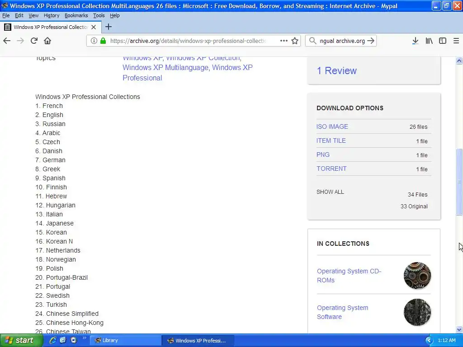The image size is (463, 347).
Task: View the secure connection padlock details
Action: point(103,41)
